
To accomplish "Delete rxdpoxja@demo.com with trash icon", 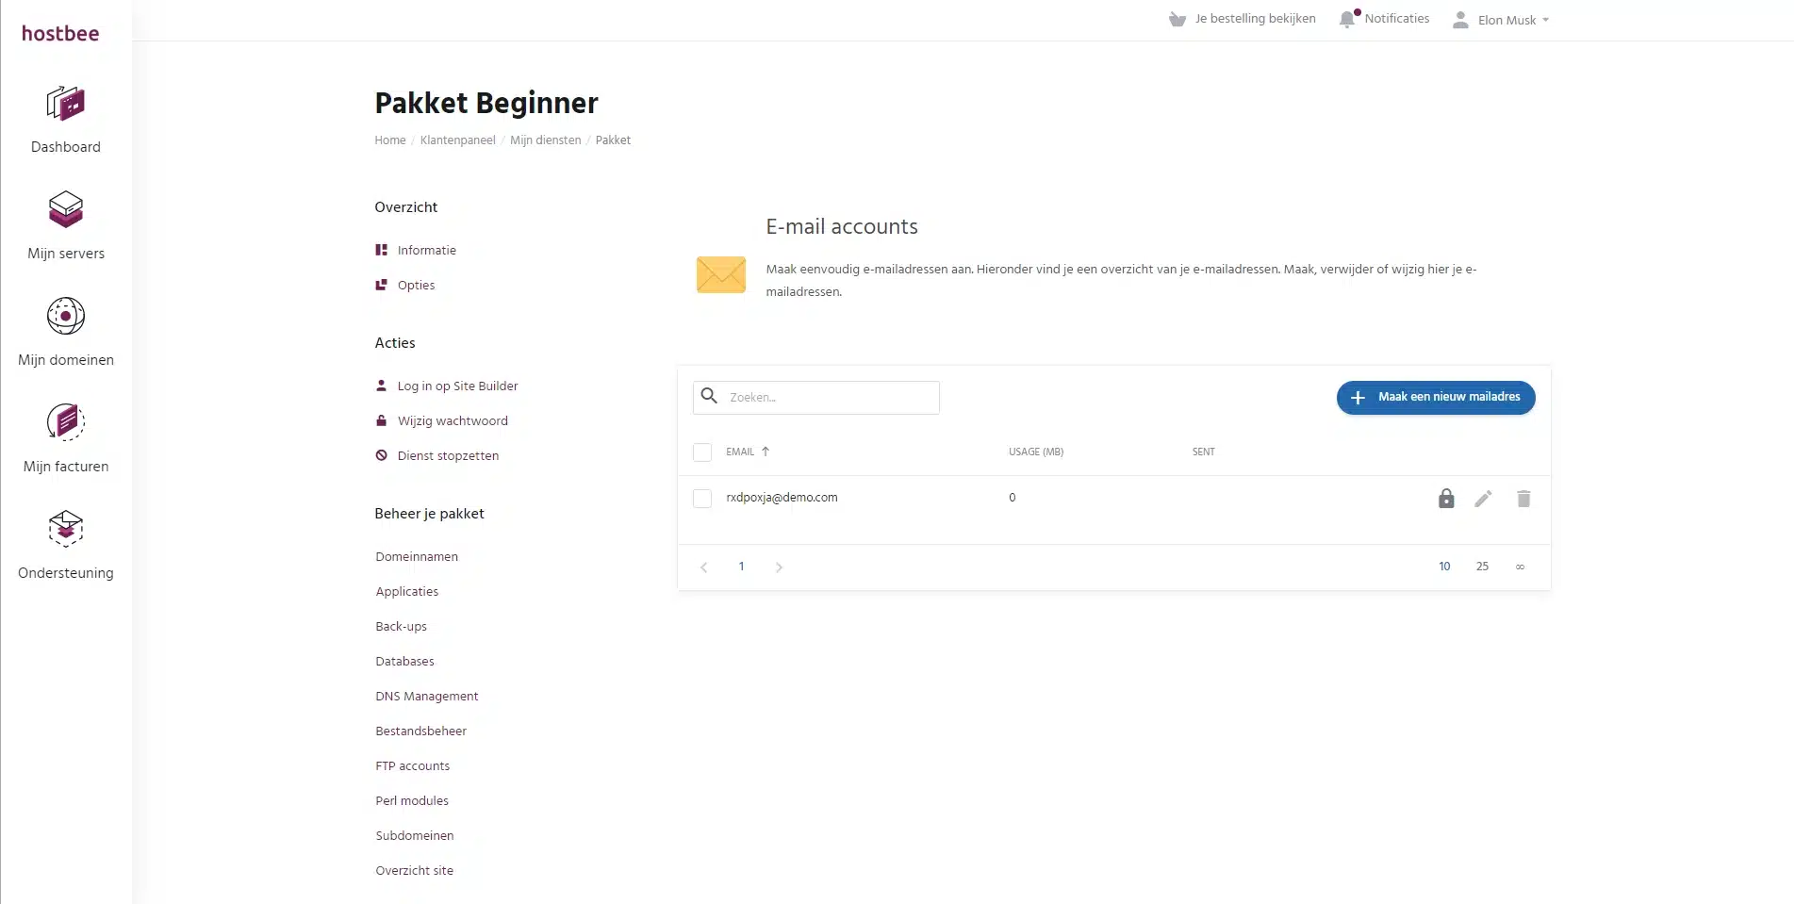I will point(1523,499).
